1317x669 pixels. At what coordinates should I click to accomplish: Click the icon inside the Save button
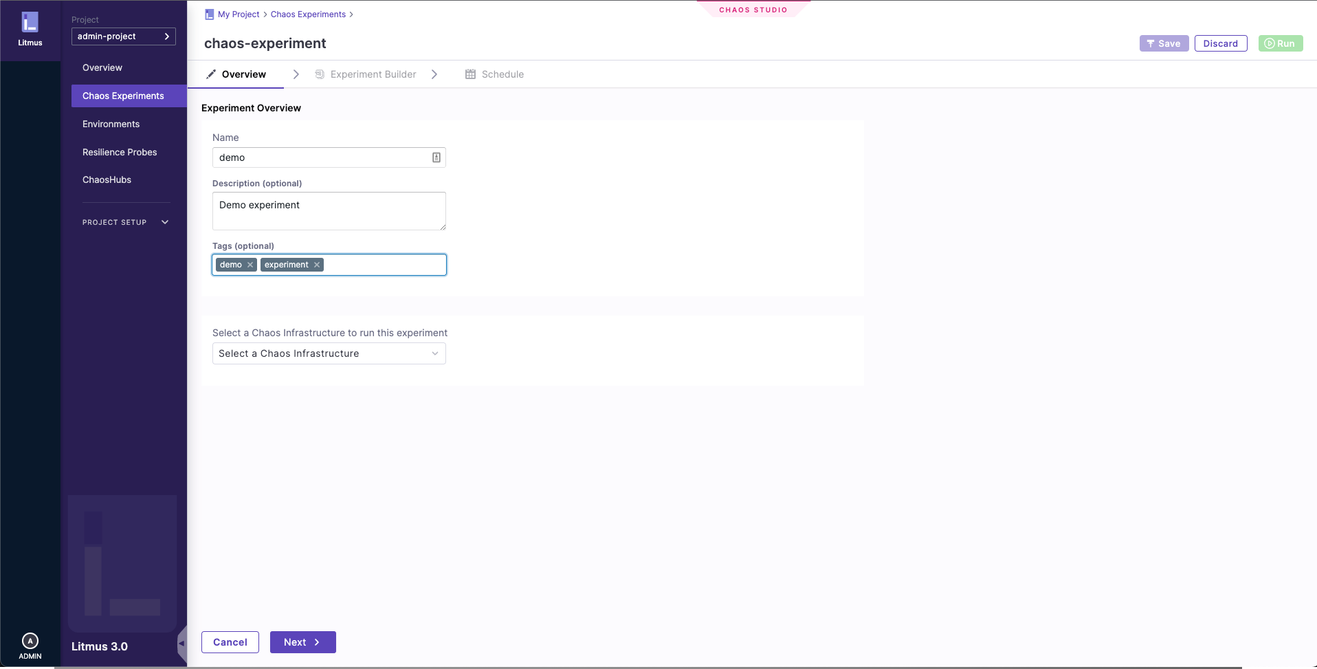click(x=1150, y=43)
